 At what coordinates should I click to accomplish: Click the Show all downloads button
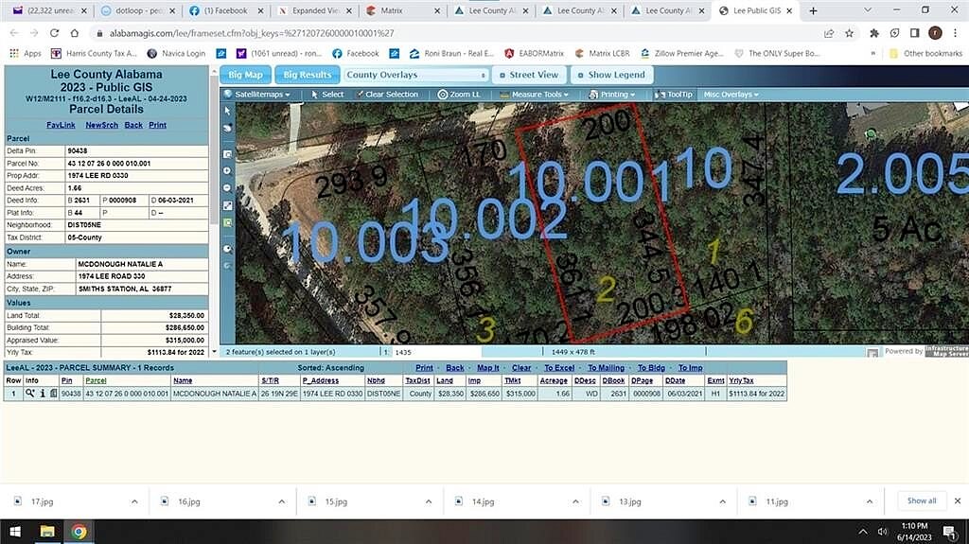[x=922, y=500]
